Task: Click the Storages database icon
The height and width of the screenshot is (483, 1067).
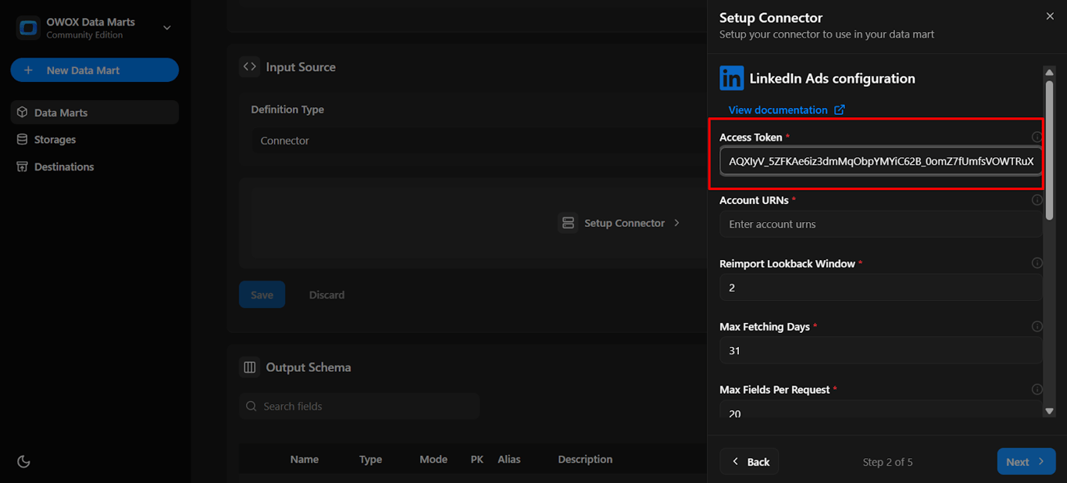Action: pos(23,140)
